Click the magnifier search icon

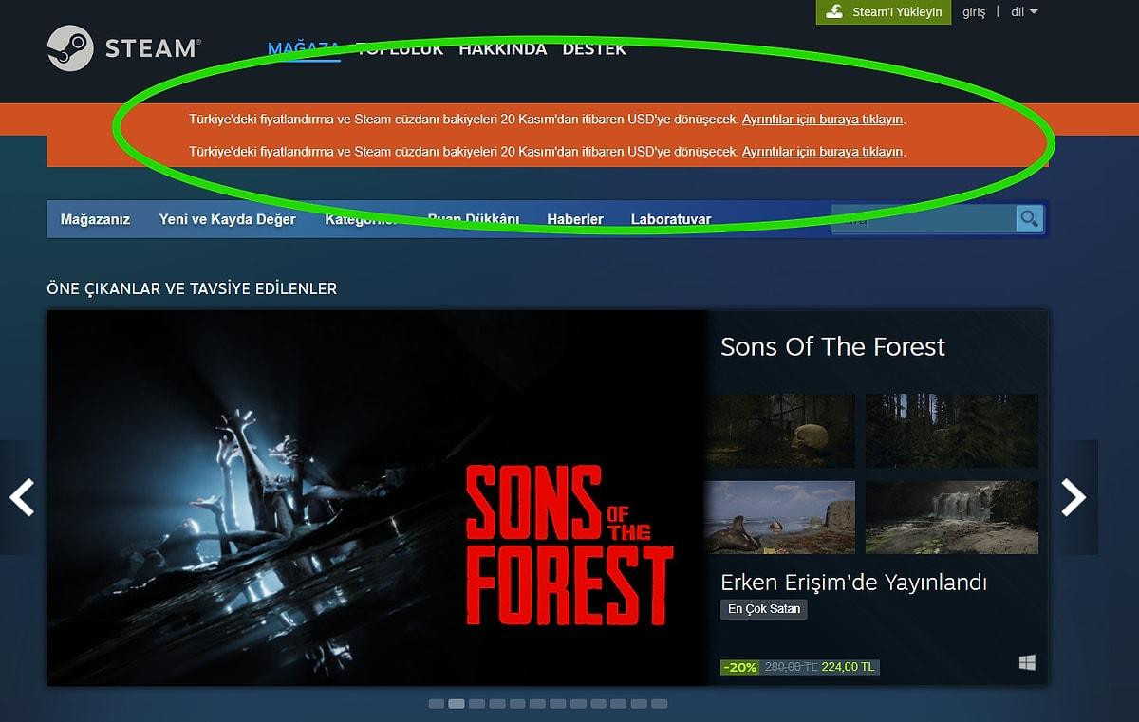click(1029, 219)
